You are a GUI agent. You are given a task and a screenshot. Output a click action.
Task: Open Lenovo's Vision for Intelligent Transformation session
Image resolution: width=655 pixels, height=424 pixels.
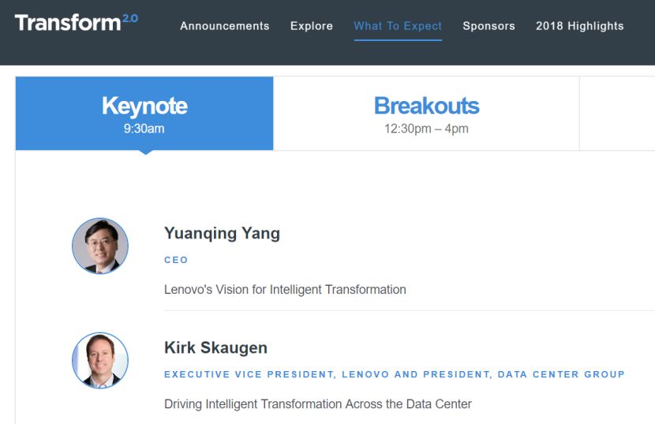(x=285, y=290)
